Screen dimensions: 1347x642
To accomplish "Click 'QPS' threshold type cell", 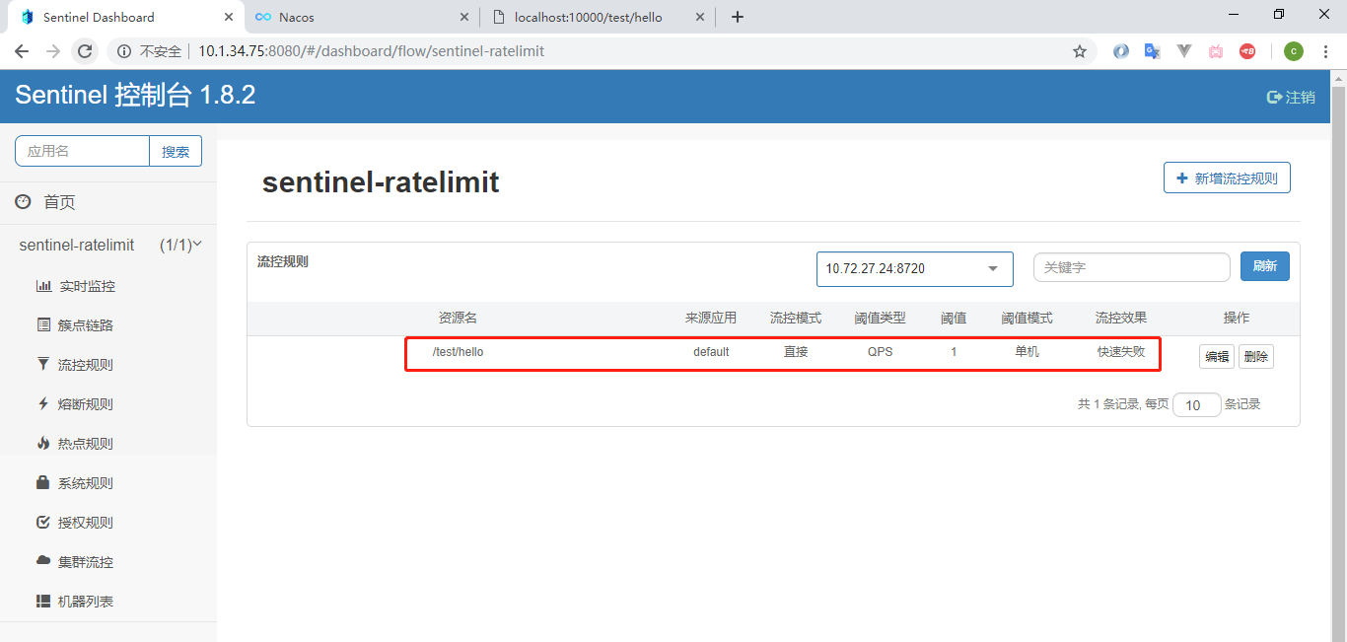I will pyautogui.click(x=881, y=352).
